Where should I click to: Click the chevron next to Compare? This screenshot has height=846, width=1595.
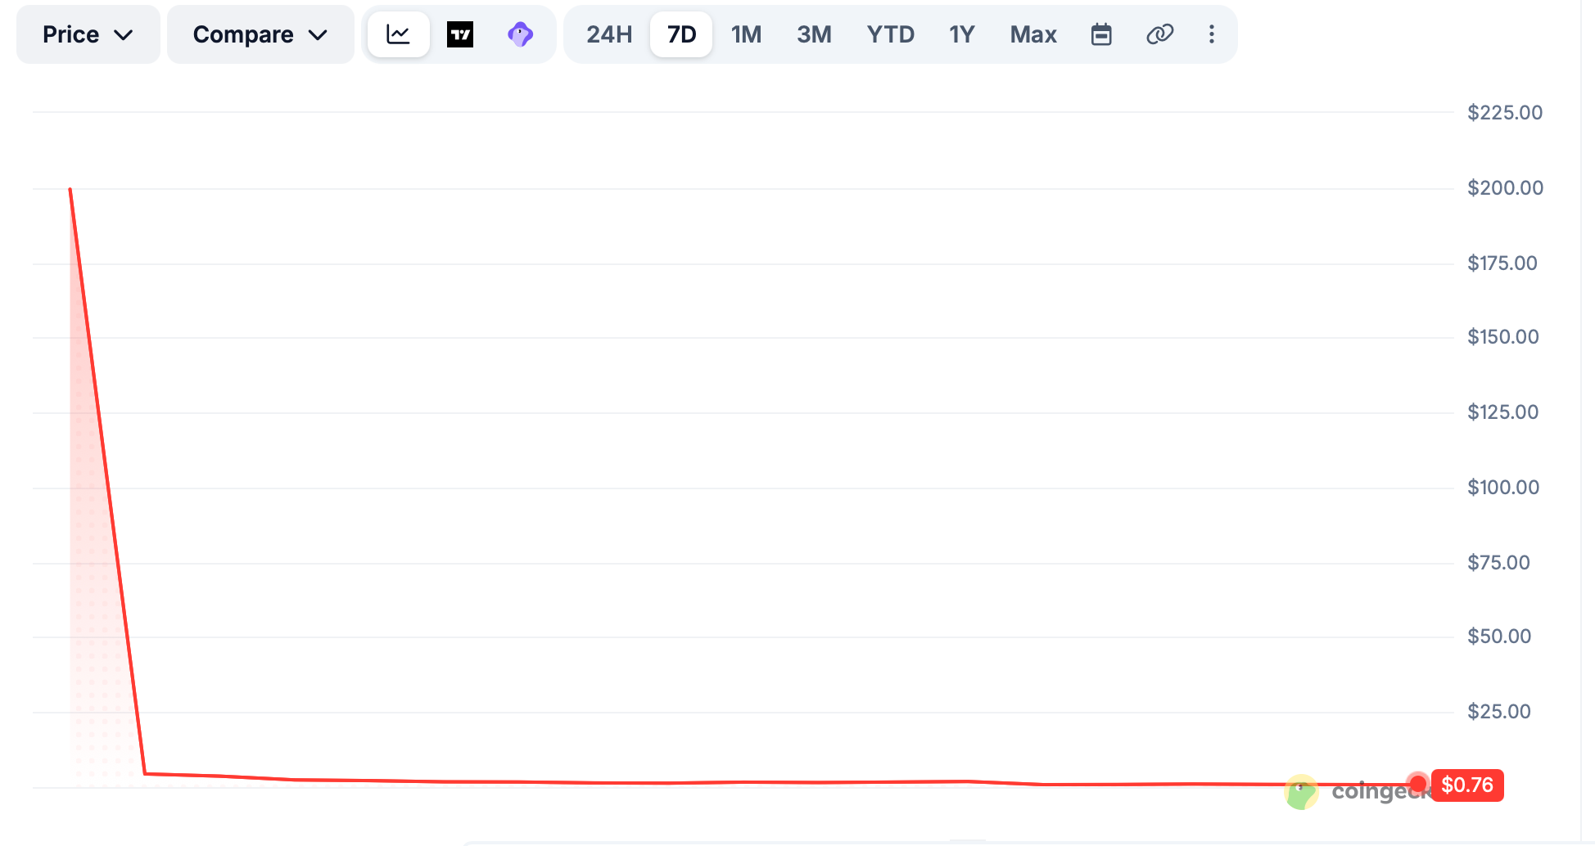click(319, 35)
